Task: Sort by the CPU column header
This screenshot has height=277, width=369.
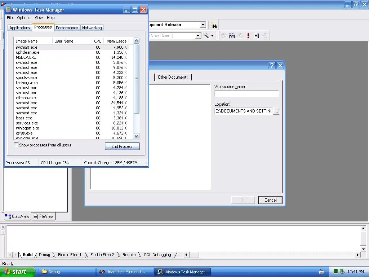Action: coord(97,41)
